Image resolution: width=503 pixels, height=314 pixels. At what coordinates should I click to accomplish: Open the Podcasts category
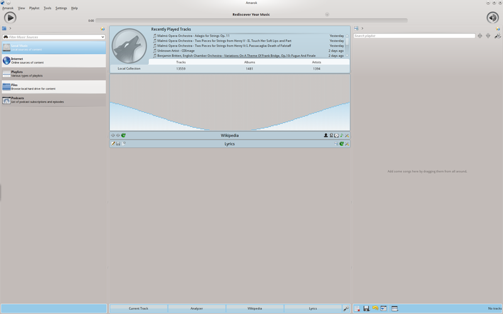coord(54,100)
